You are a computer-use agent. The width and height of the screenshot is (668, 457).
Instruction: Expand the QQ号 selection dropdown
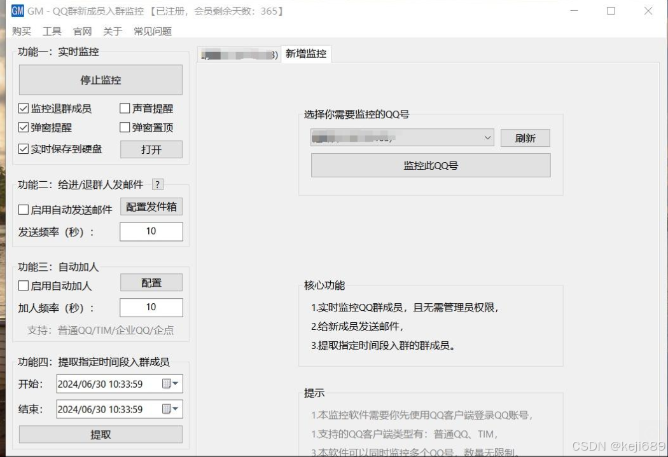click(x=488, y=138)
